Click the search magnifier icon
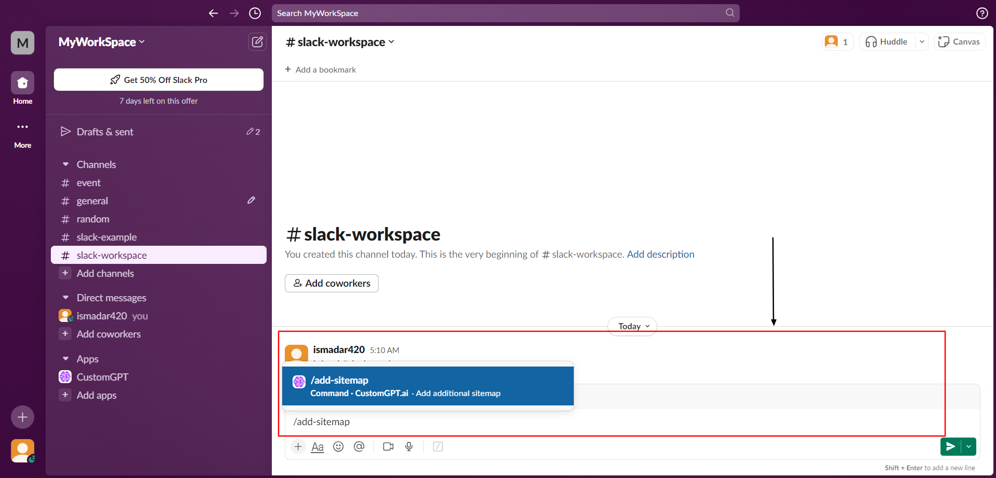 [x=730, y=12]
